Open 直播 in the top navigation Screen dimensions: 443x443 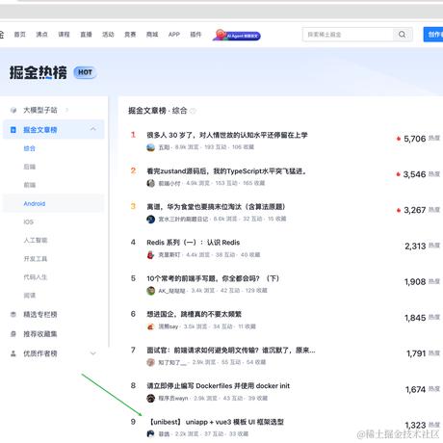click(86, 35)
